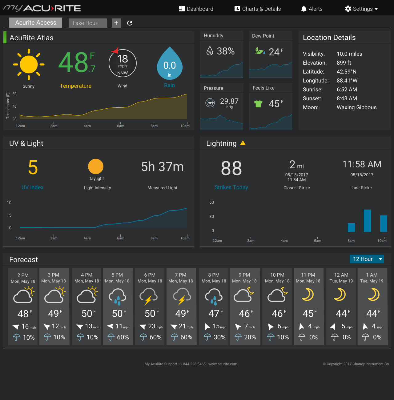Select the 6:52 AM sunrise value
The image size is (394, 400).
point(347,90)
